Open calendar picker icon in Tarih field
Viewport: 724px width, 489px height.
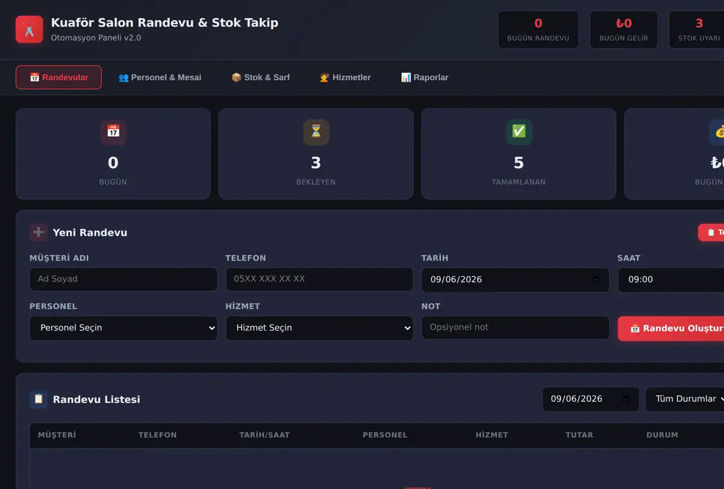click(596, 280)
